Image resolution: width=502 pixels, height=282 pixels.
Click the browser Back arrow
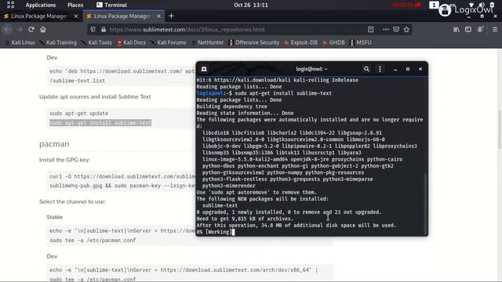pos(8,30)
